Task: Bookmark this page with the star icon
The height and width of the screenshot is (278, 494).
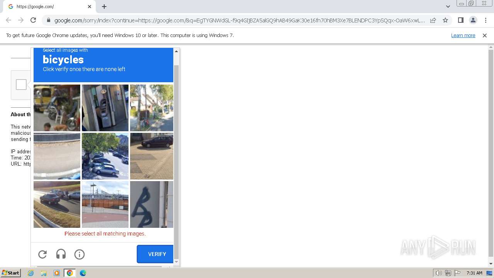Action: point(445,20)
